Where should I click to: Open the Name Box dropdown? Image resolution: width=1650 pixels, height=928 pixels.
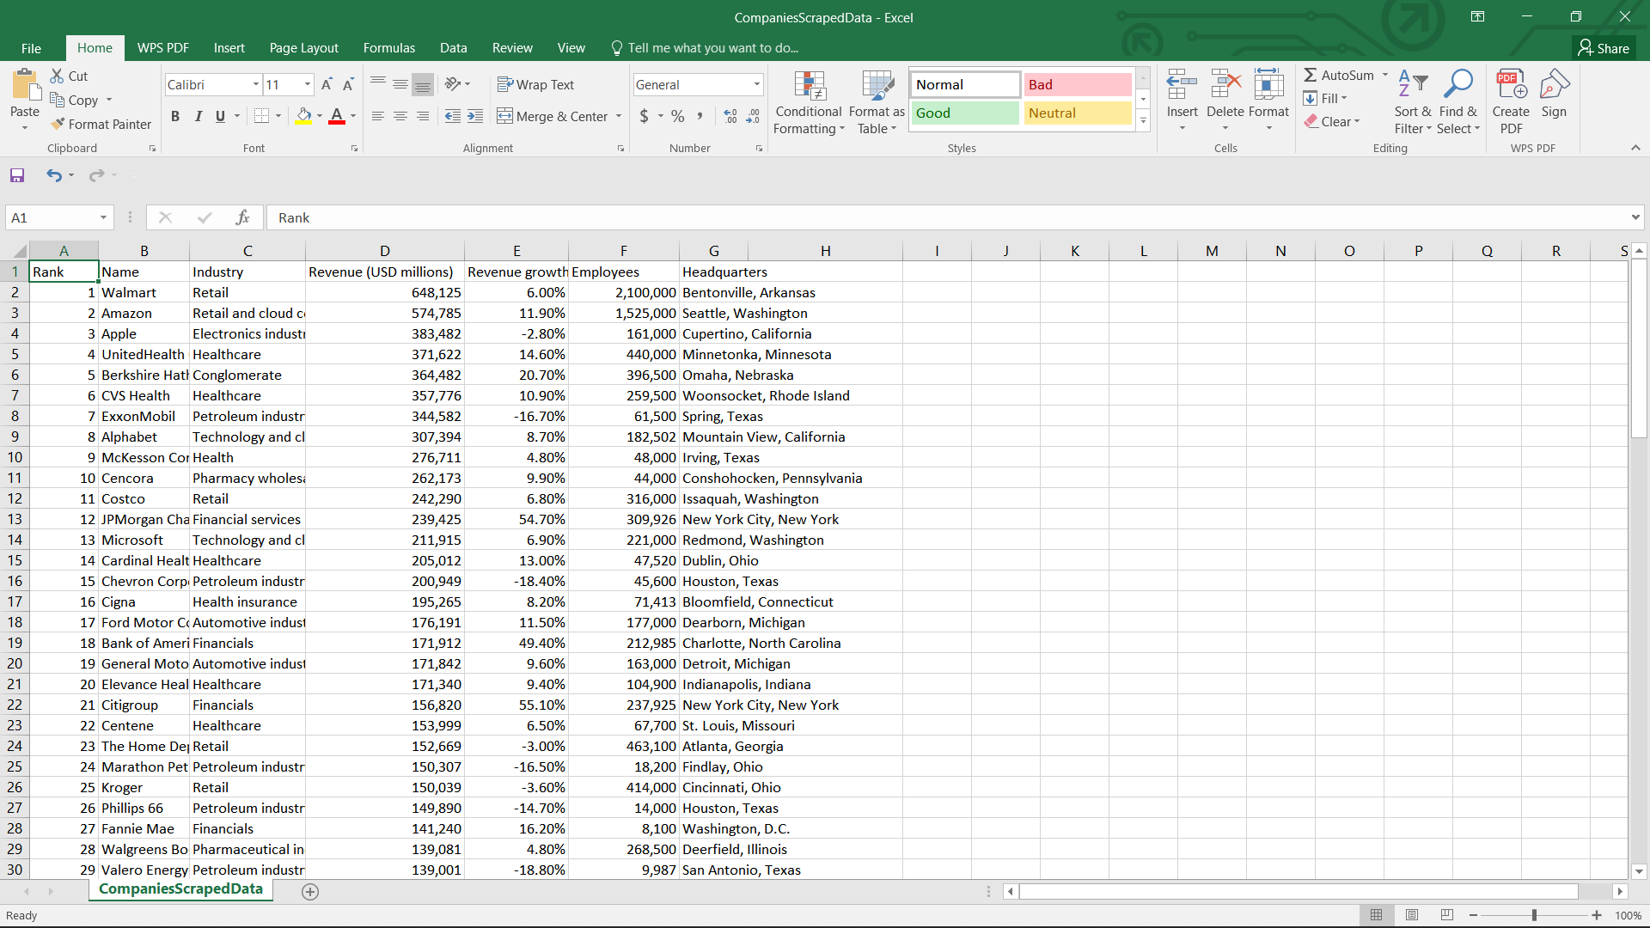(103, 217)
